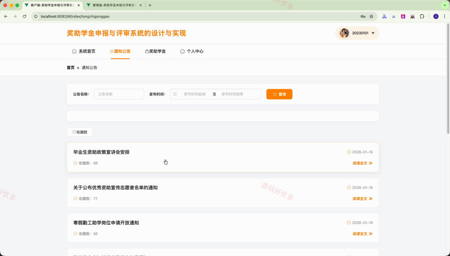Open the purple scissors extension icon

pos(384,16)
